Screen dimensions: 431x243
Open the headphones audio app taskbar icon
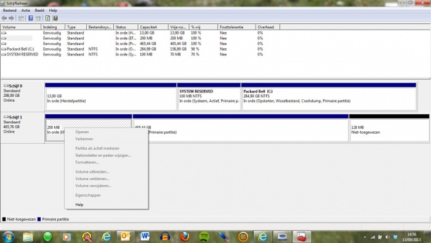coord(165,237)
